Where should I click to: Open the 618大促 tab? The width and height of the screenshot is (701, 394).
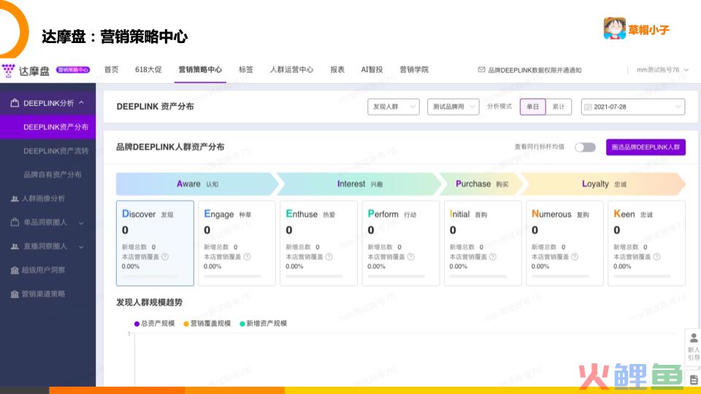(x=148, y=70)
